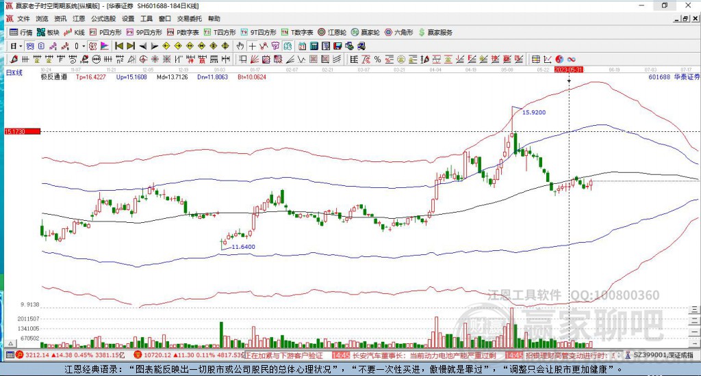Select the hand pan tool
This screenshot has height=376, width=701.
240,46
